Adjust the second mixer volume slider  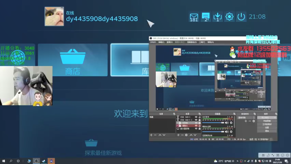click(213, 132)
